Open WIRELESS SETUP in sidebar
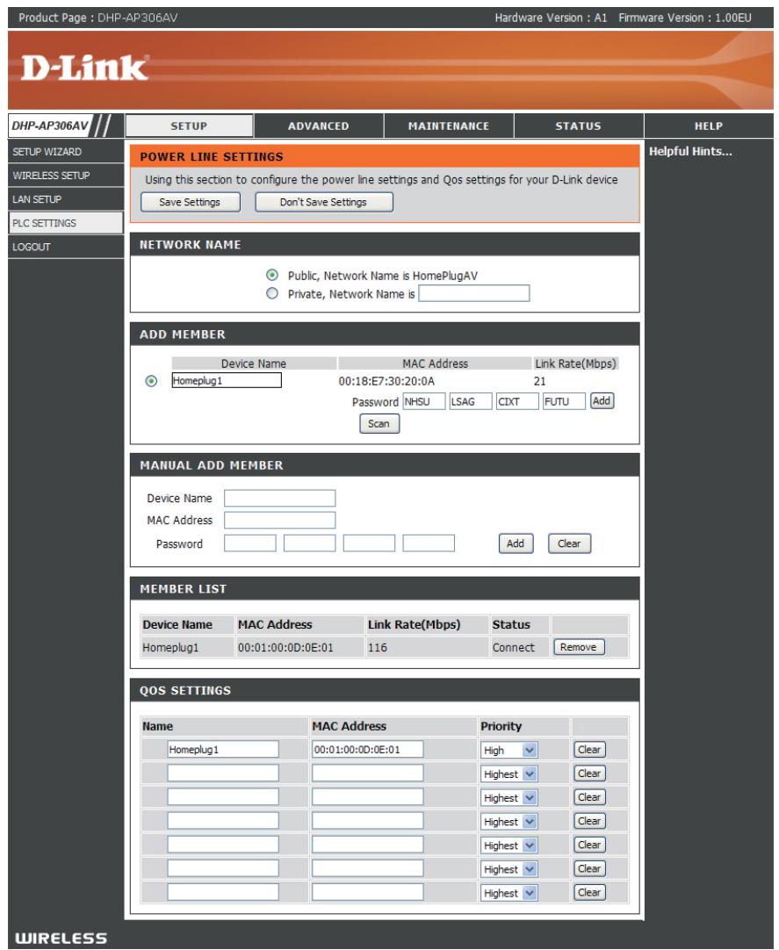The image size is (779, 950). [66, 175]
